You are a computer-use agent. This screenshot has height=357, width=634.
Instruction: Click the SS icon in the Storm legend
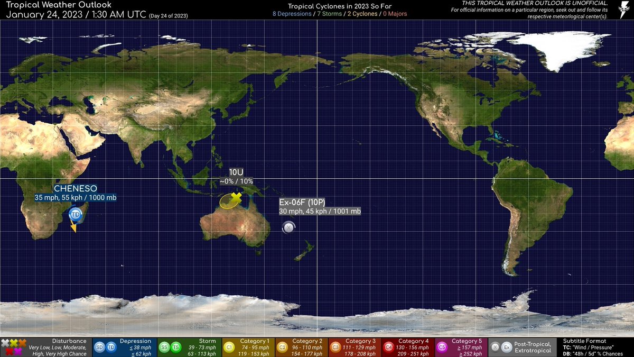(164, 347)
